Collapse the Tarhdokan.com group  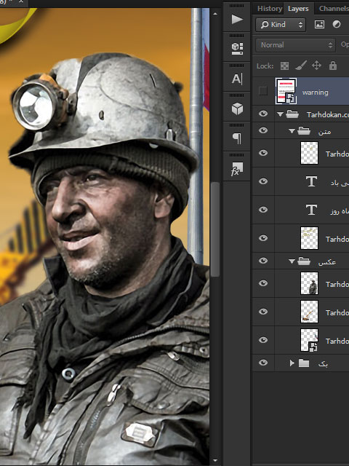280,114
